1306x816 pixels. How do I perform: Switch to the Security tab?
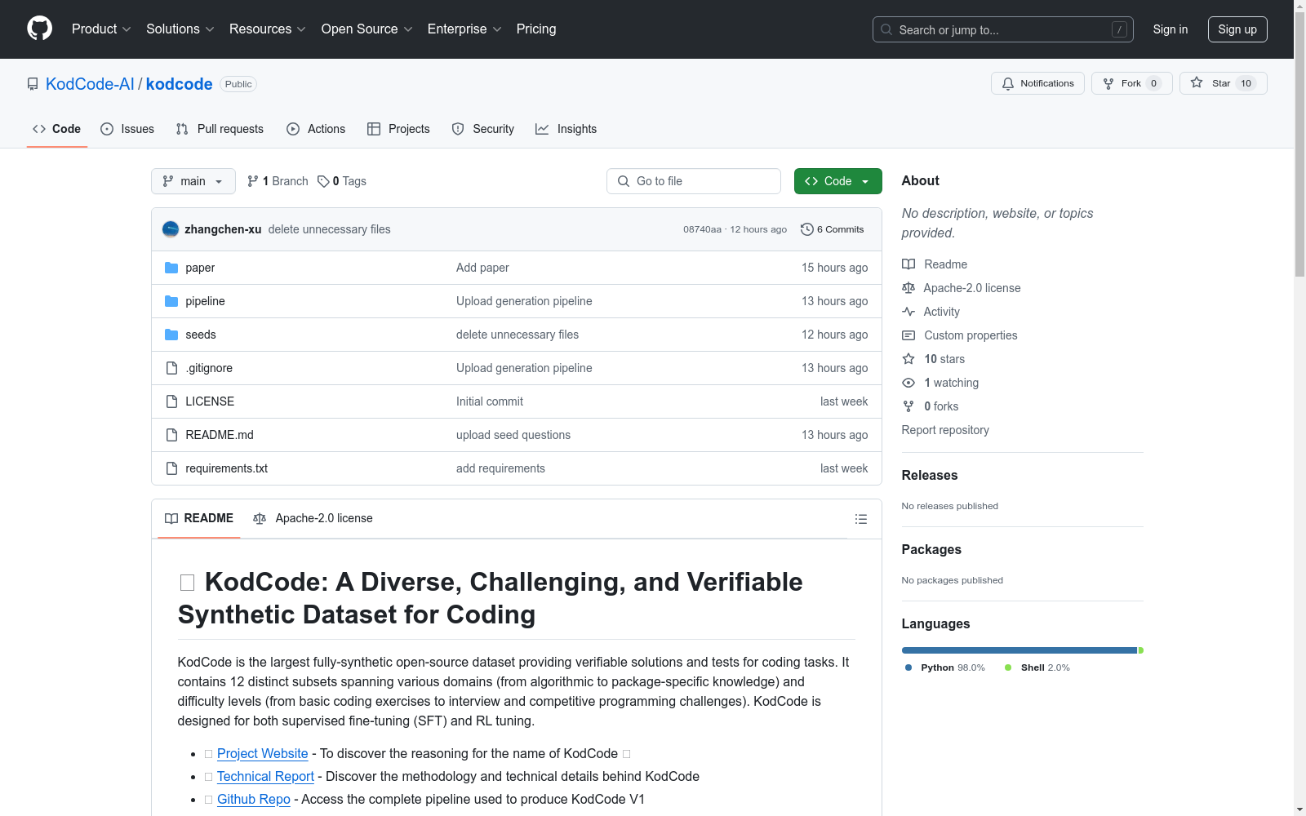point(483,129)
